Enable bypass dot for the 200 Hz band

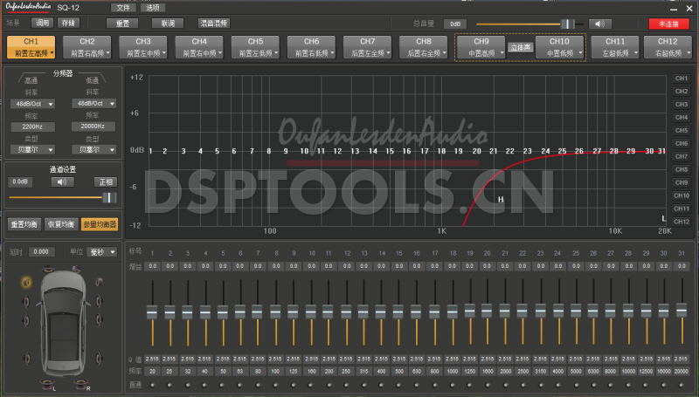coord(329,385)
